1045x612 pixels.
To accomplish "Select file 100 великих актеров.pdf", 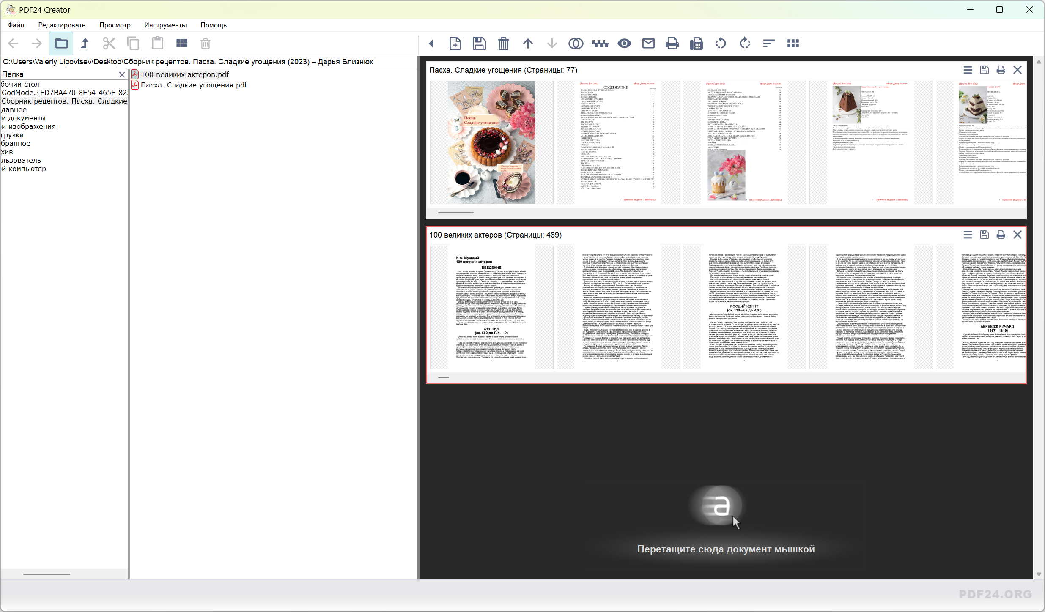I will 184,74.
